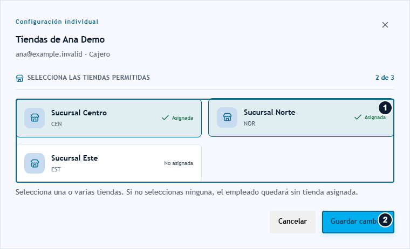This screenshot has width=410, height=249.
Task: Click the 'Tiendas de Ana Demo' title
Action: click(x=60, y=39)
